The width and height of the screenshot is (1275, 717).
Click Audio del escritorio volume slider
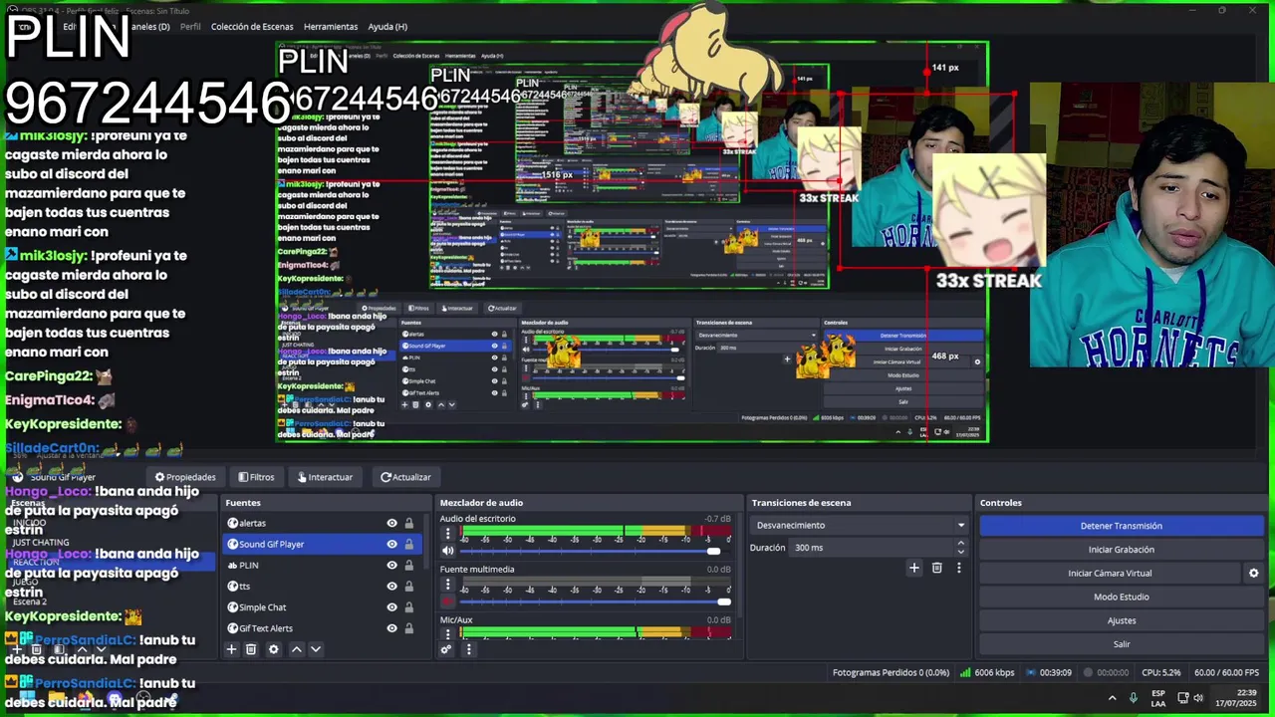594,551
